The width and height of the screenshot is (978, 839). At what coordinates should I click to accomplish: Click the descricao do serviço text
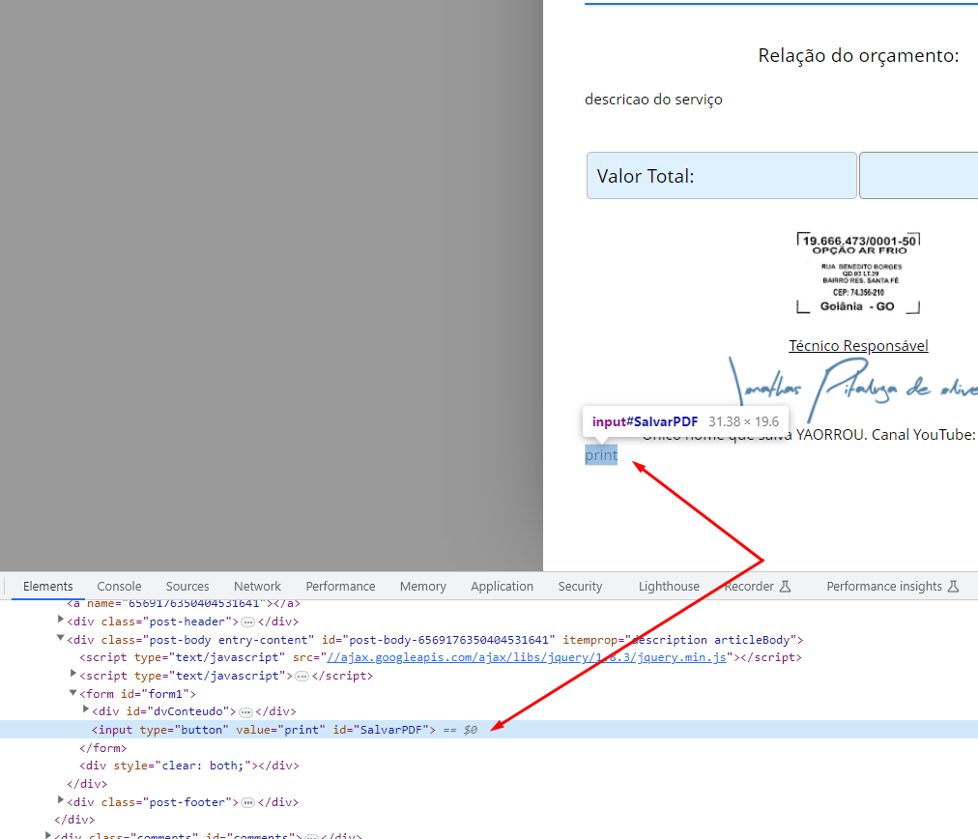(x=653, y=100)
